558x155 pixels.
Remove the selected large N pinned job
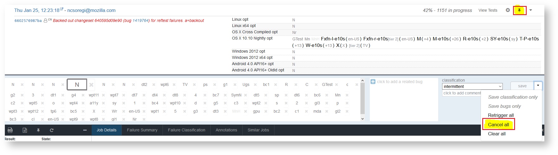click(x=91, y=85)
